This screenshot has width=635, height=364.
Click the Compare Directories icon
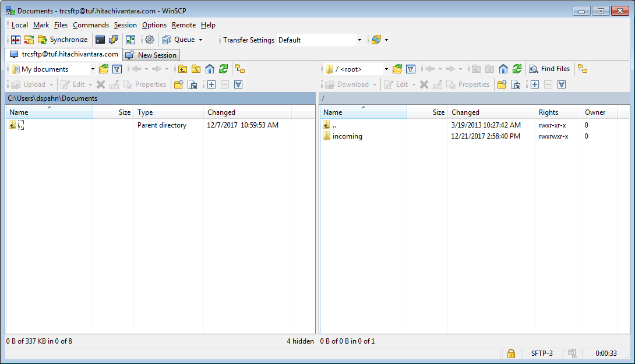coord(16,40)
